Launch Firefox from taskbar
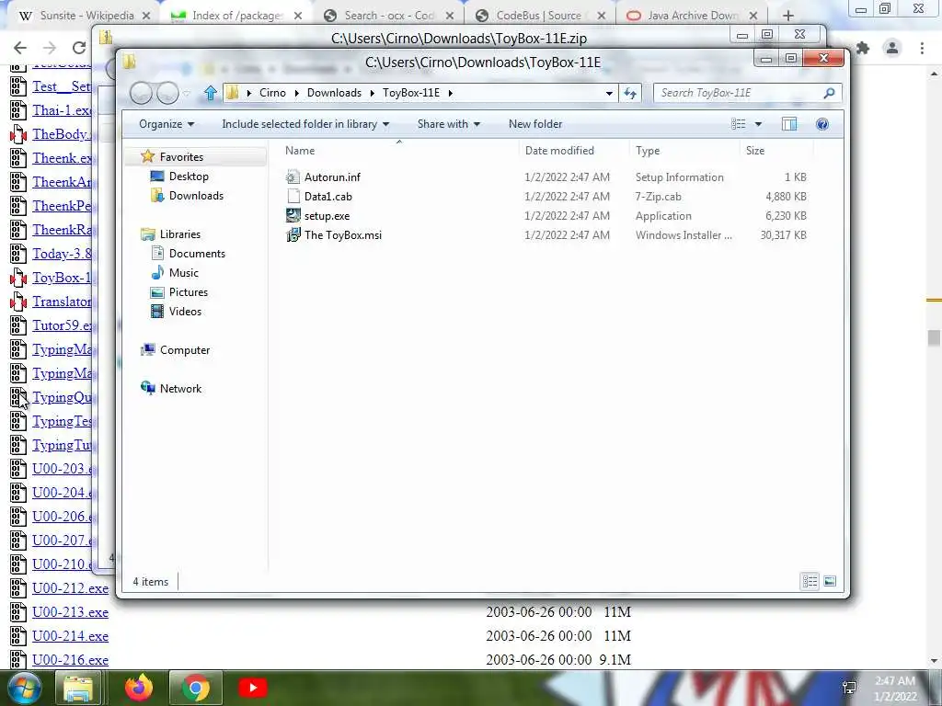The image size is (942, 706). [139, 688]
